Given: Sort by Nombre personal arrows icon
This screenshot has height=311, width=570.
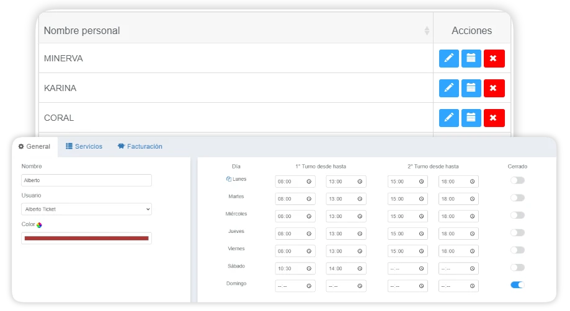Looking at the screenshot, I should click(x=427, y=31).
